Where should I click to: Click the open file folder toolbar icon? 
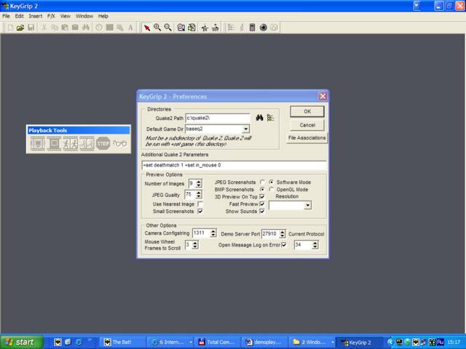click(x=20, y=28)
